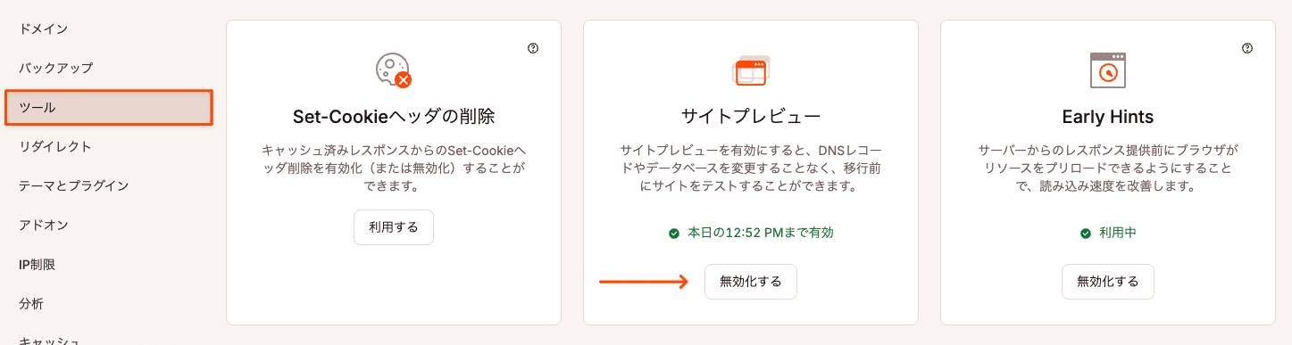Open help icon on Early Hints card
This screenshot has width=1292, height=345.
pyautogui.click(x=1247, y=48)
